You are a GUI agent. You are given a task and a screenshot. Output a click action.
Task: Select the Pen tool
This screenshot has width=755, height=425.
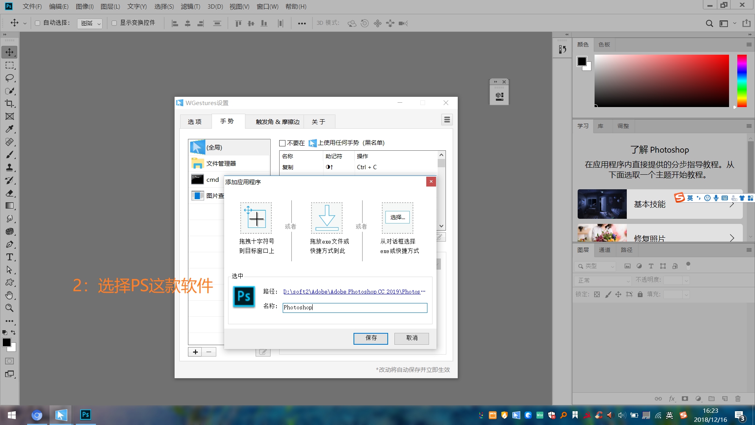point(9,244)
